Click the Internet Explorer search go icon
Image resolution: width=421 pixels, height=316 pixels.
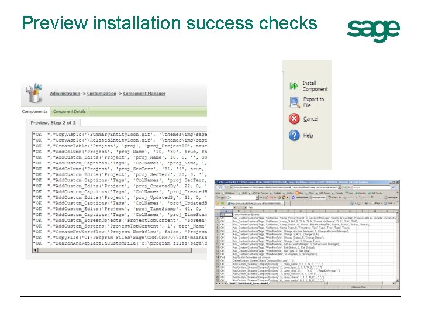393,187
